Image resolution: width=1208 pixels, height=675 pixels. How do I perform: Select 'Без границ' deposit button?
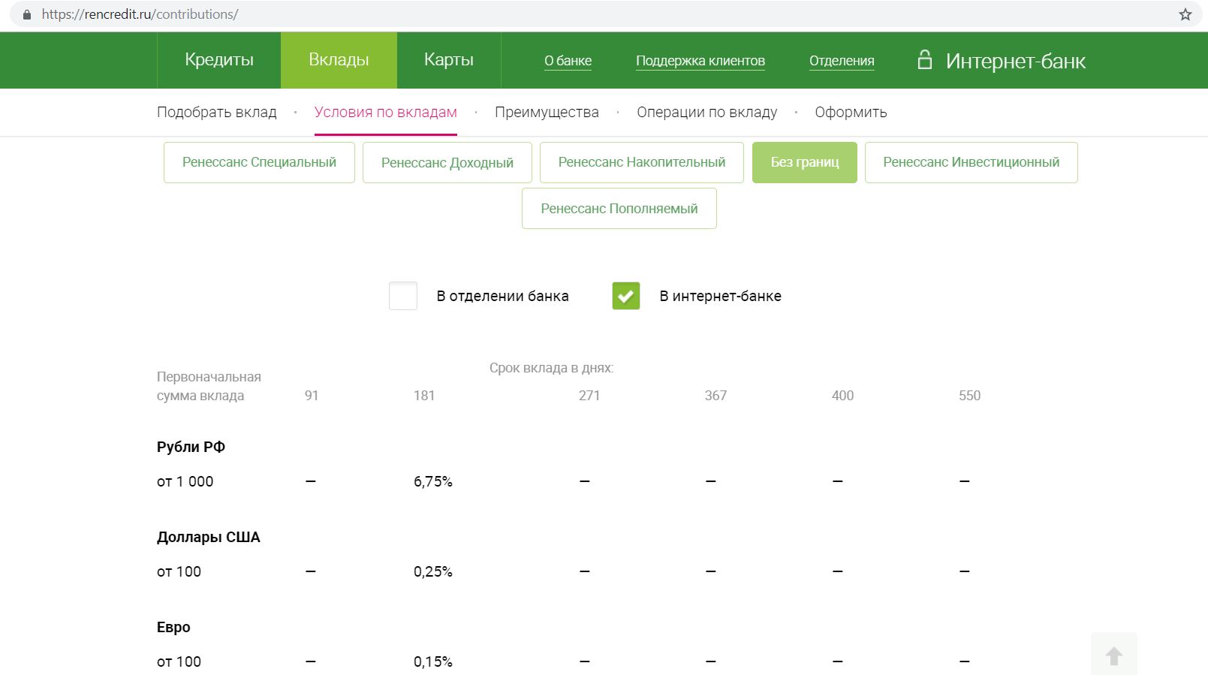805,162
